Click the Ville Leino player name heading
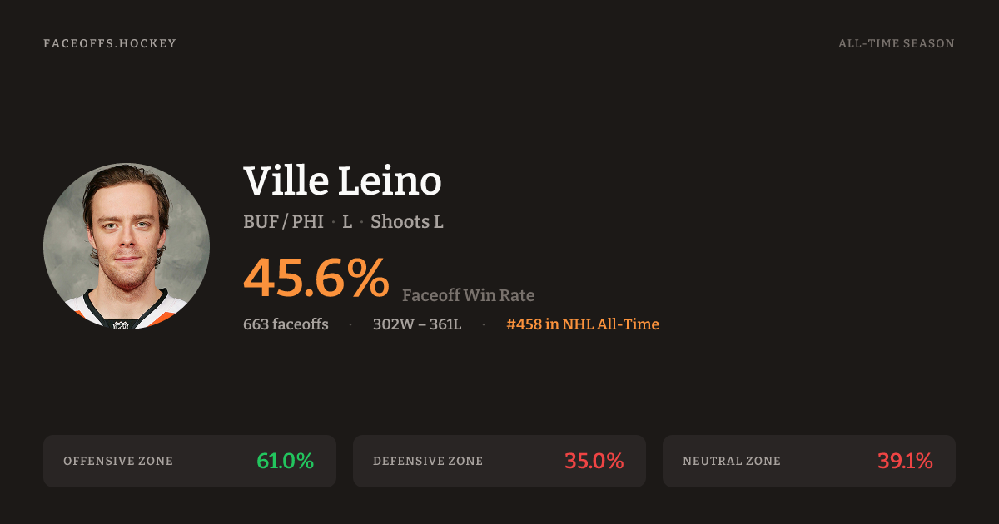999x524 pixels. (342, 180)
